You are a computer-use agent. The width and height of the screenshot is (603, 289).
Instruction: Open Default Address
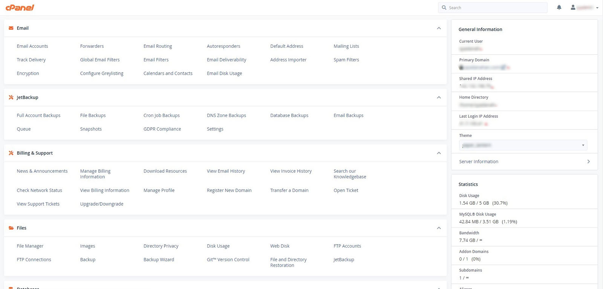(286, 46)
